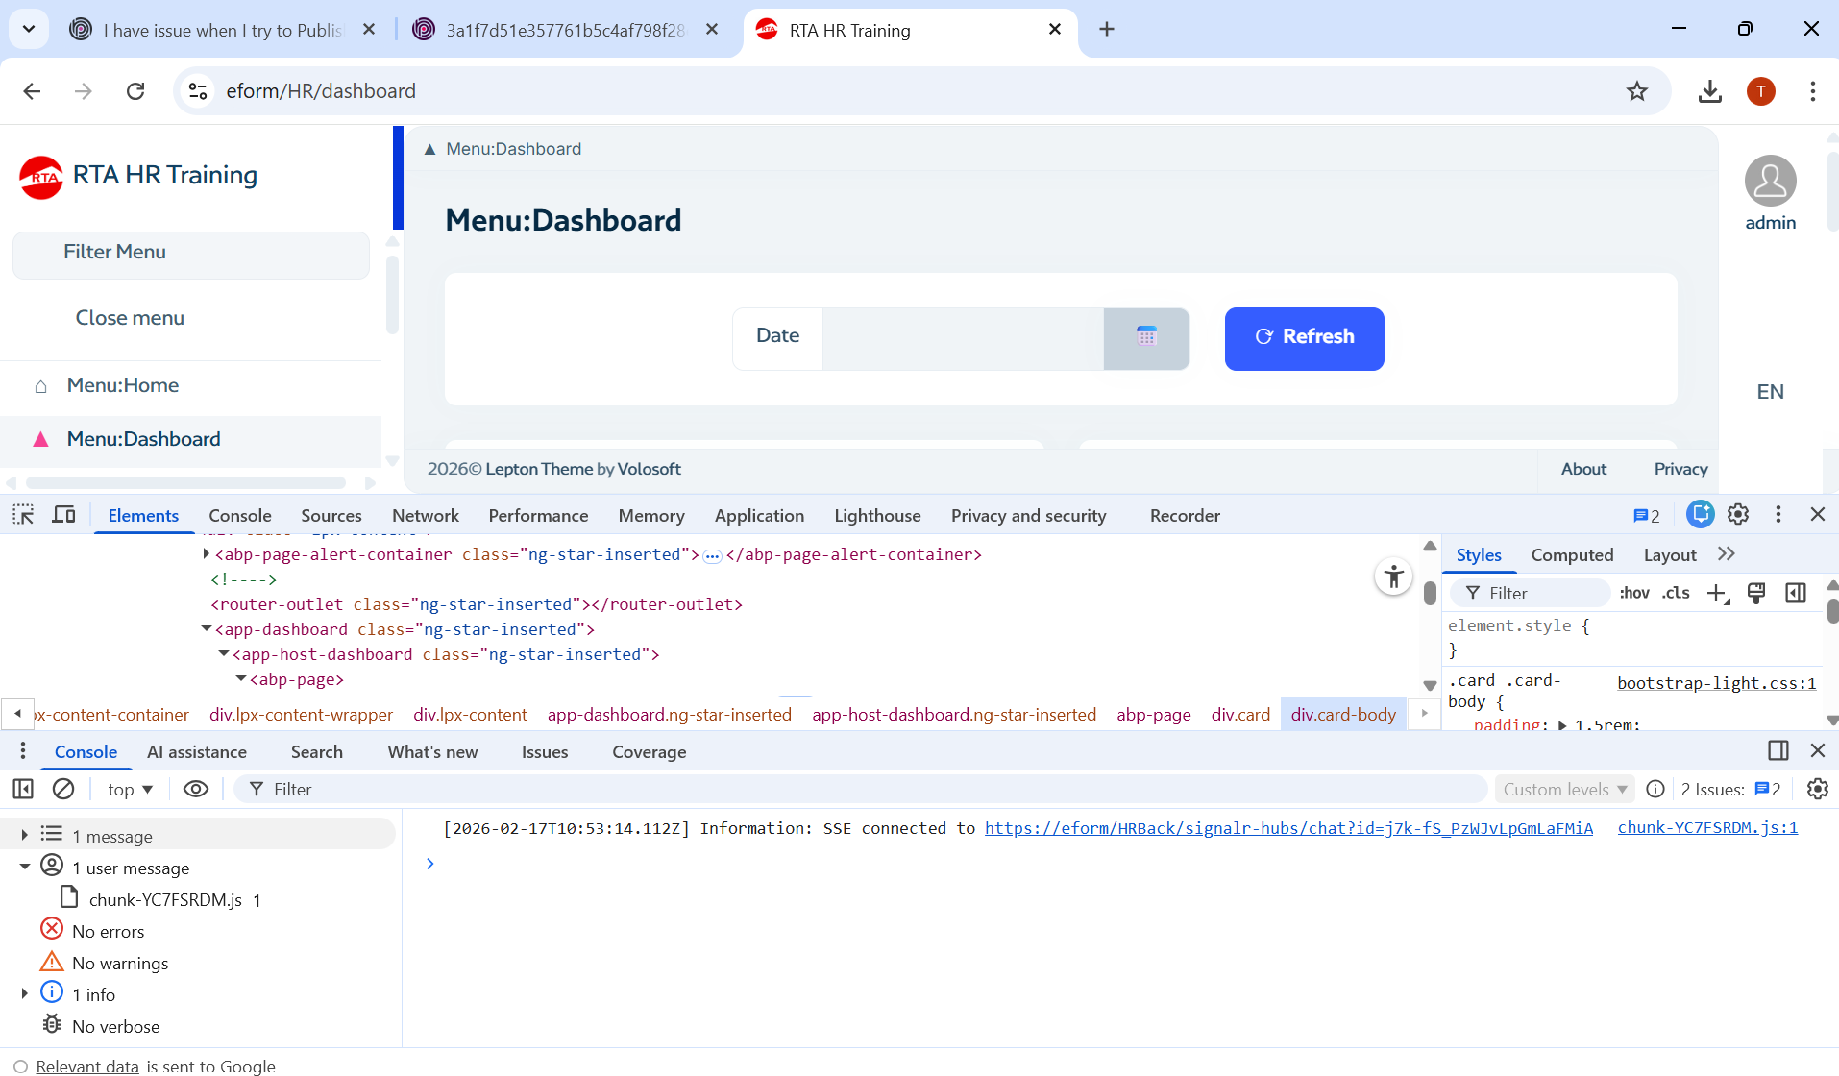Click the new style rule plus icon
This screenshot has width=1839, height=1076.
point(1717,593)
